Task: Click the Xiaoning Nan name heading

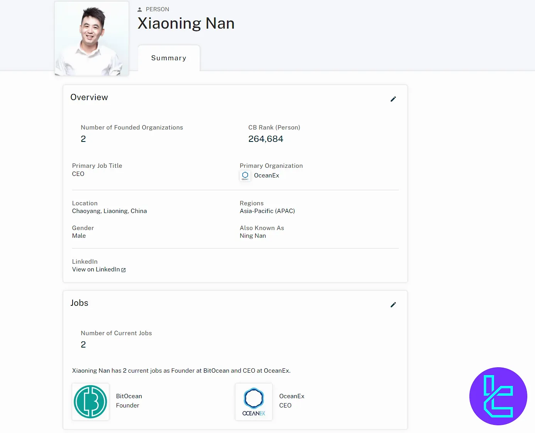Action: point(186,24)
